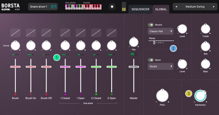
Task: Click the 2 Closed volume fader handle
Action: (96, 67)
